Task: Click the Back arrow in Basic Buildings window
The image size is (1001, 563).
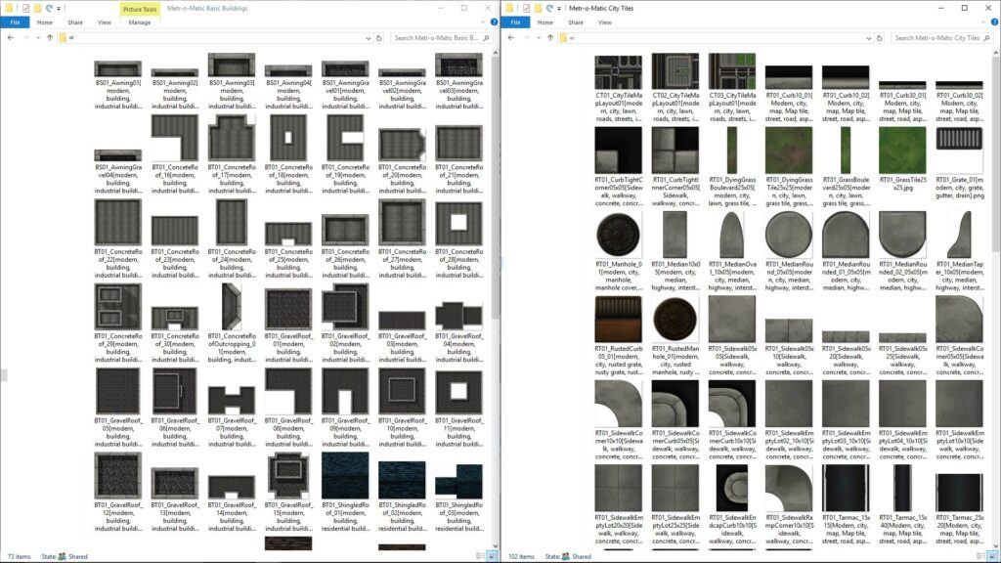Action: tap(11, 37)
